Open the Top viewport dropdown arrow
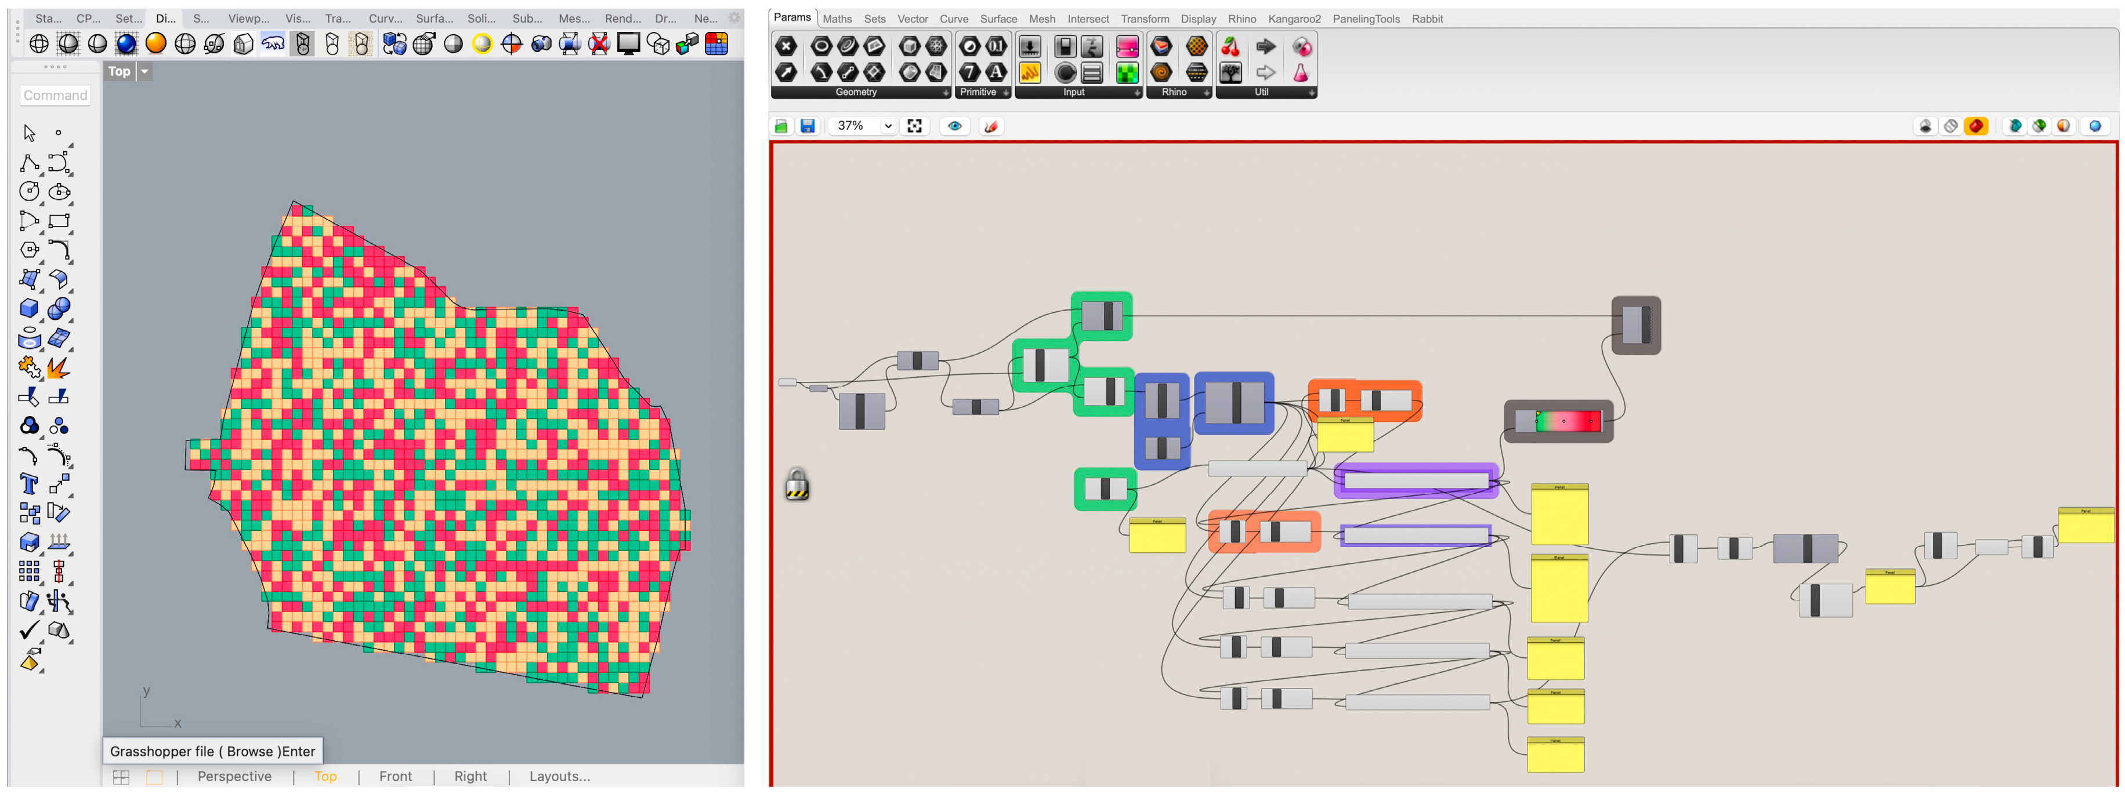The height and width of the screenshot is (794, 2125). click(144, 72)
